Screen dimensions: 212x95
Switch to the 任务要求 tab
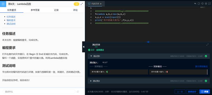pyautogui.click(x=12, y=10)
